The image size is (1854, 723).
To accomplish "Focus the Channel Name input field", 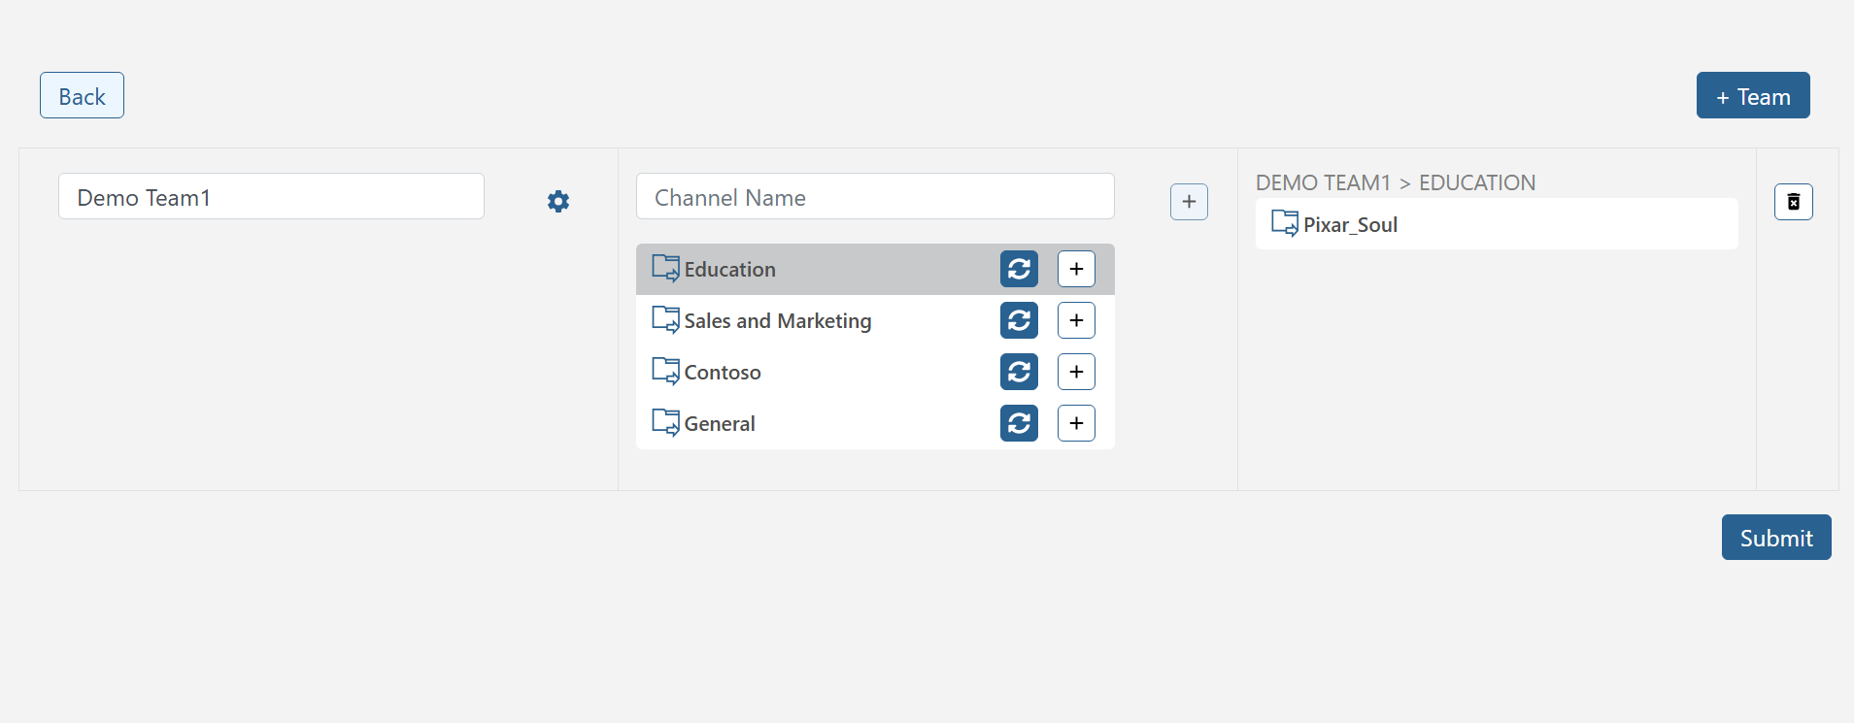I will click(x=875, y=196).
